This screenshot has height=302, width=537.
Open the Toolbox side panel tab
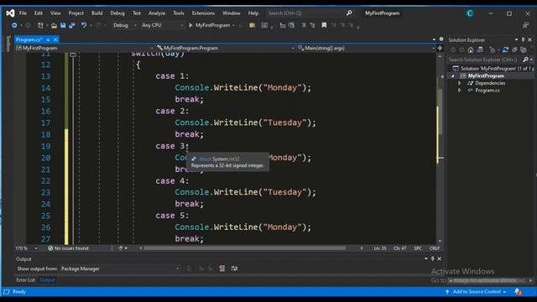tap(8, 44)
